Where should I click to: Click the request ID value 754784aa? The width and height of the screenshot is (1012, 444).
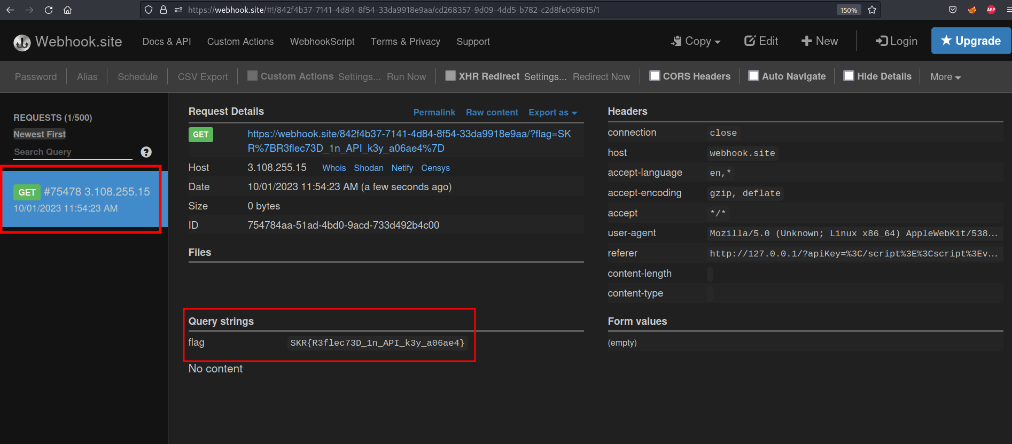(343, 225)
